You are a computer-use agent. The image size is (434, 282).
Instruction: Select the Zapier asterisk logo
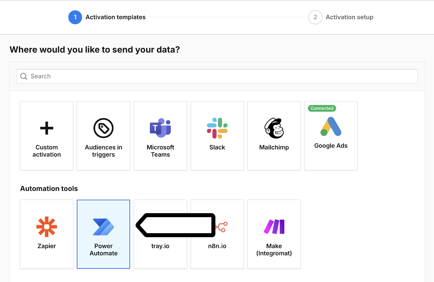[x=47, y=227]
